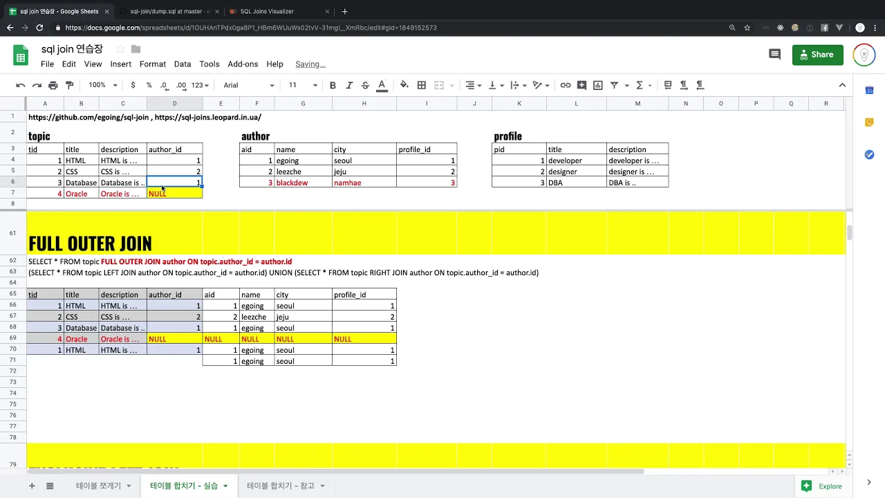Open the File menu
This screenshot has width=885, height=498.
[47, 64]
